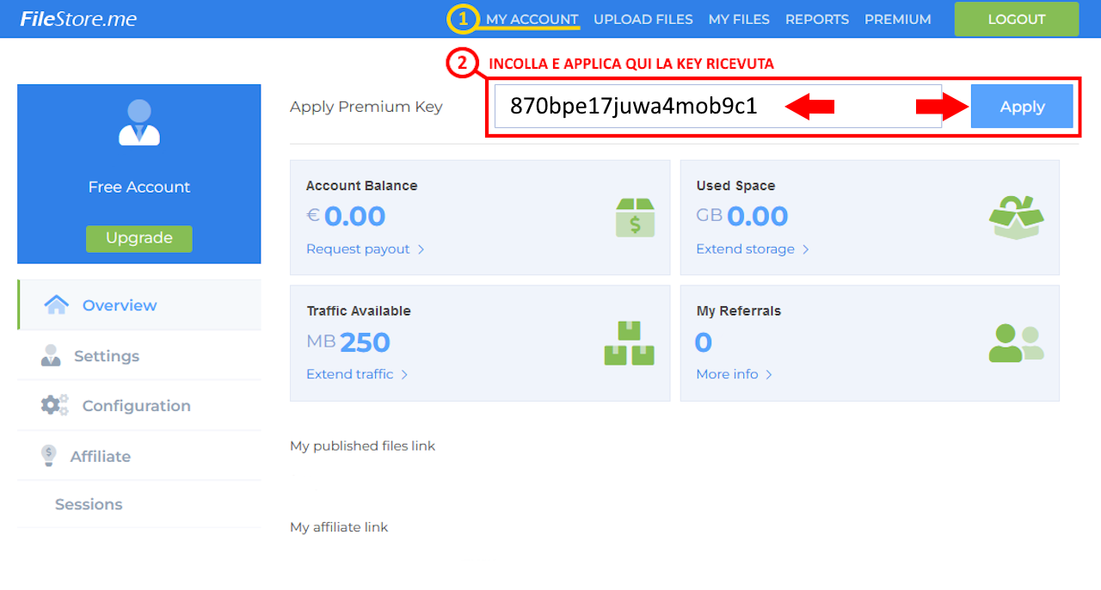Click the My Referrals people icon
Screen dimensions: 1101x590
click(1016, 343)
